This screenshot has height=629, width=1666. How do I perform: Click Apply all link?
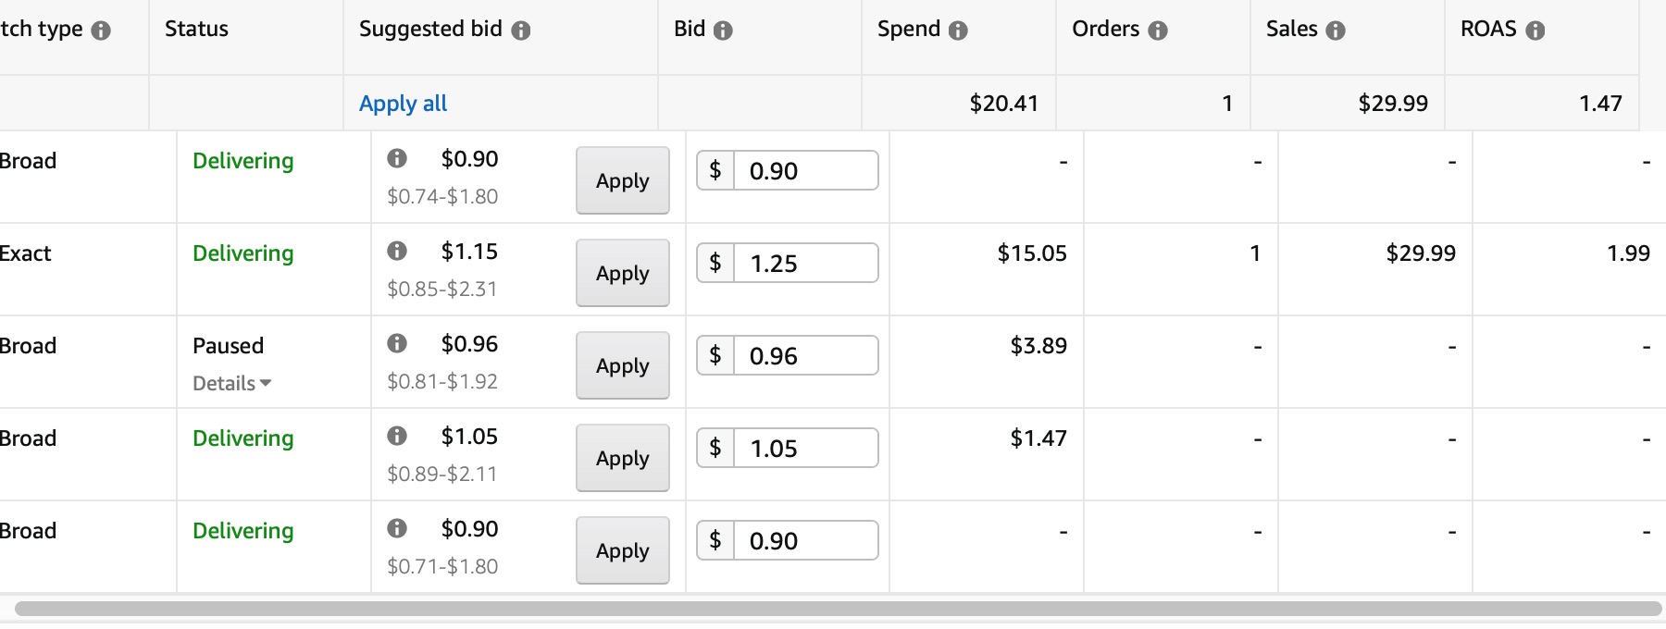[x=403, y=104]
